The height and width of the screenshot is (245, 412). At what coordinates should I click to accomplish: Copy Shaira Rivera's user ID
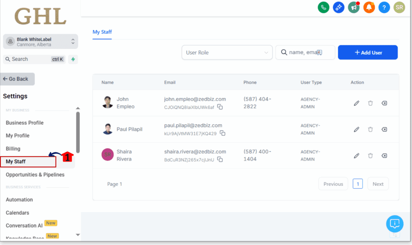(220, 159)
